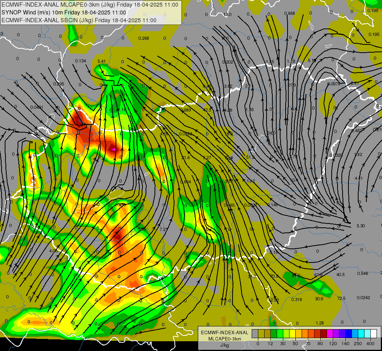Click the yellow swatch in the legend

tap(292, 333)
